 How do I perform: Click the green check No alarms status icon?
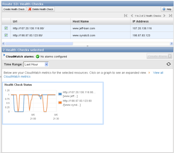point(37,57)
